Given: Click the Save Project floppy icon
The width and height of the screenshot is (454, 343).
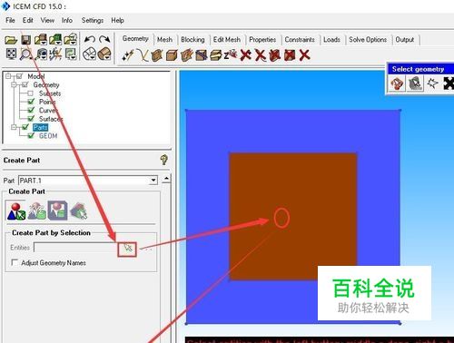Looking at the screenshot, I should pyautogui.click(x=26, y=40).
